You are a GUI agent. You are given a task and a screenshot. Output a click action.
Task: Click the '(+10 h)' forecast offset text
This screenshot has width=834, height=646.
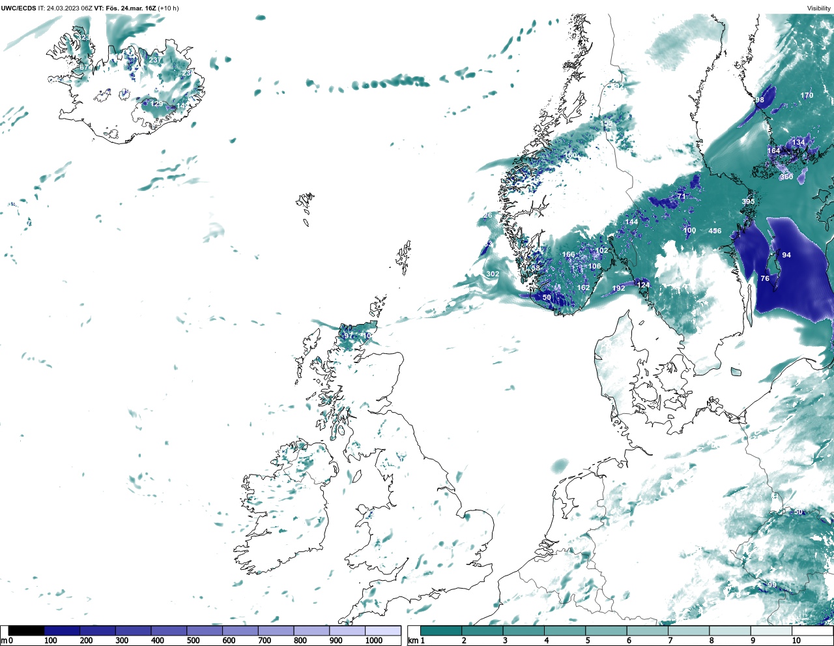[x=168, y=8]
